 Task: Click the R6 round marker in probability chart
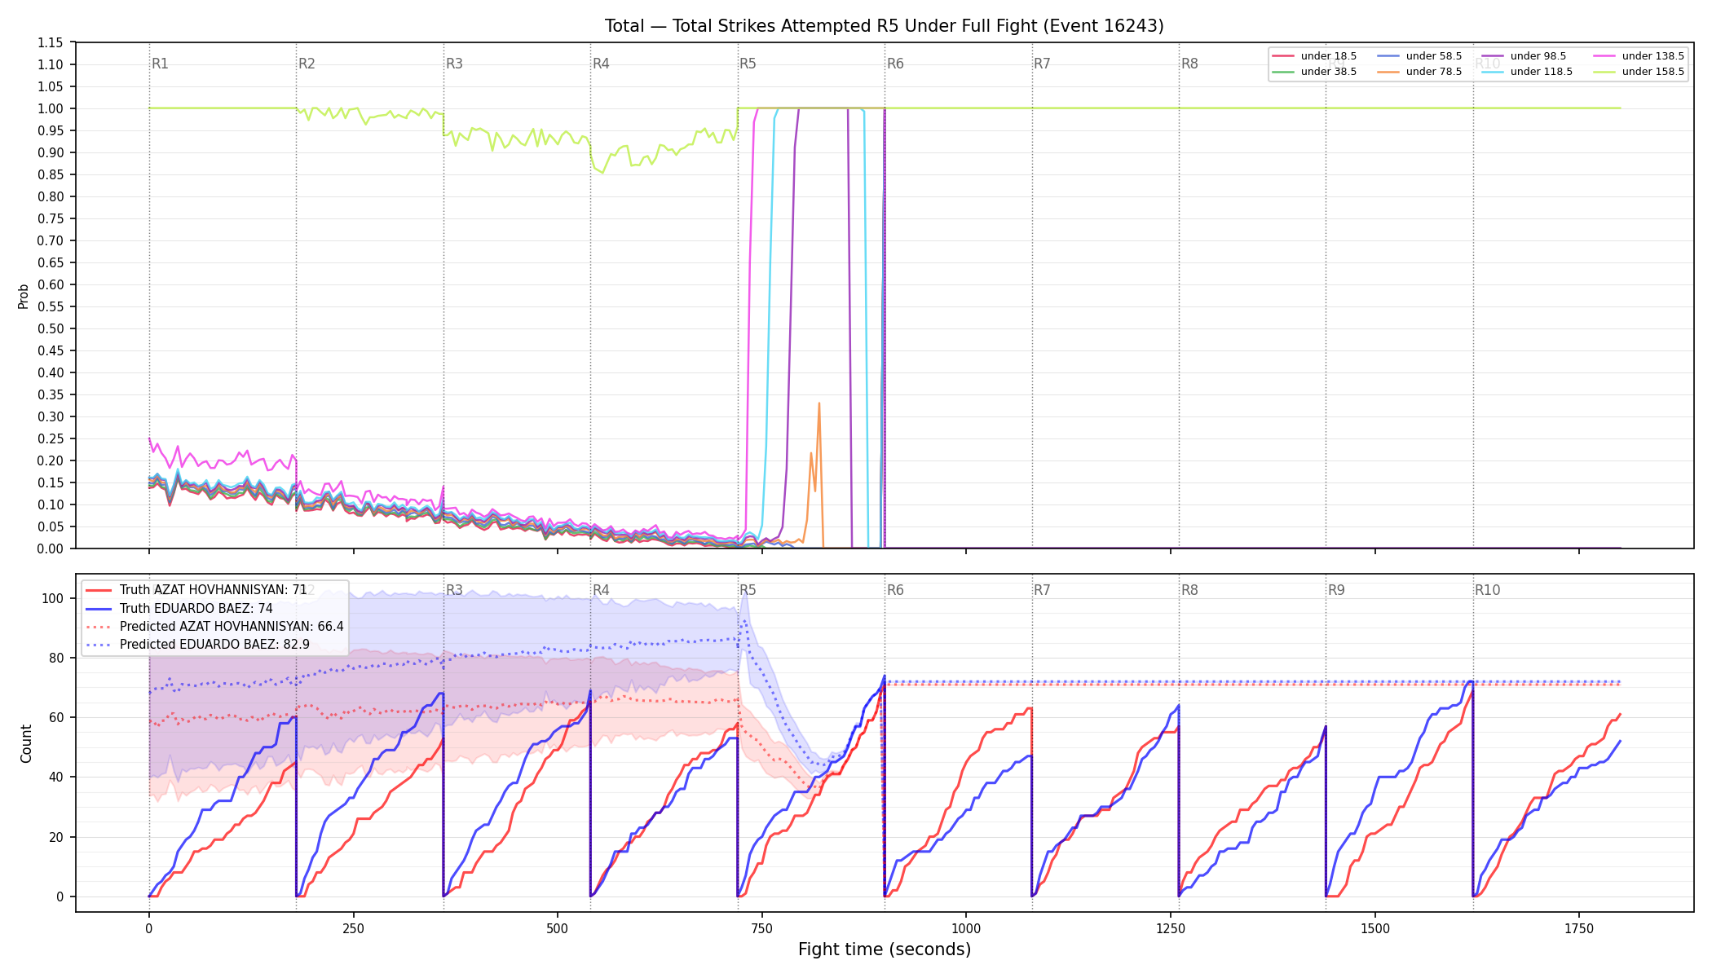(895, 64)
